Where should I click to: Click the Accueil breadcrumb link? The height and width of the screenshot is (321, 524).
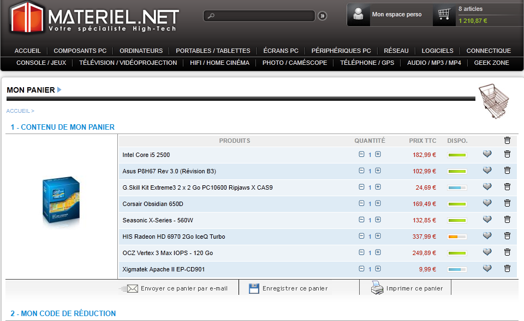tap(18, 111)
